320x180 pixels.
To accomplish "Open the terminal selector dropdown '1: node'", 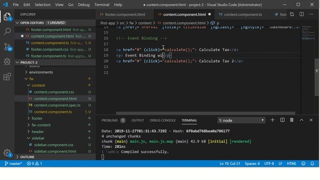I will click(241, 120).
